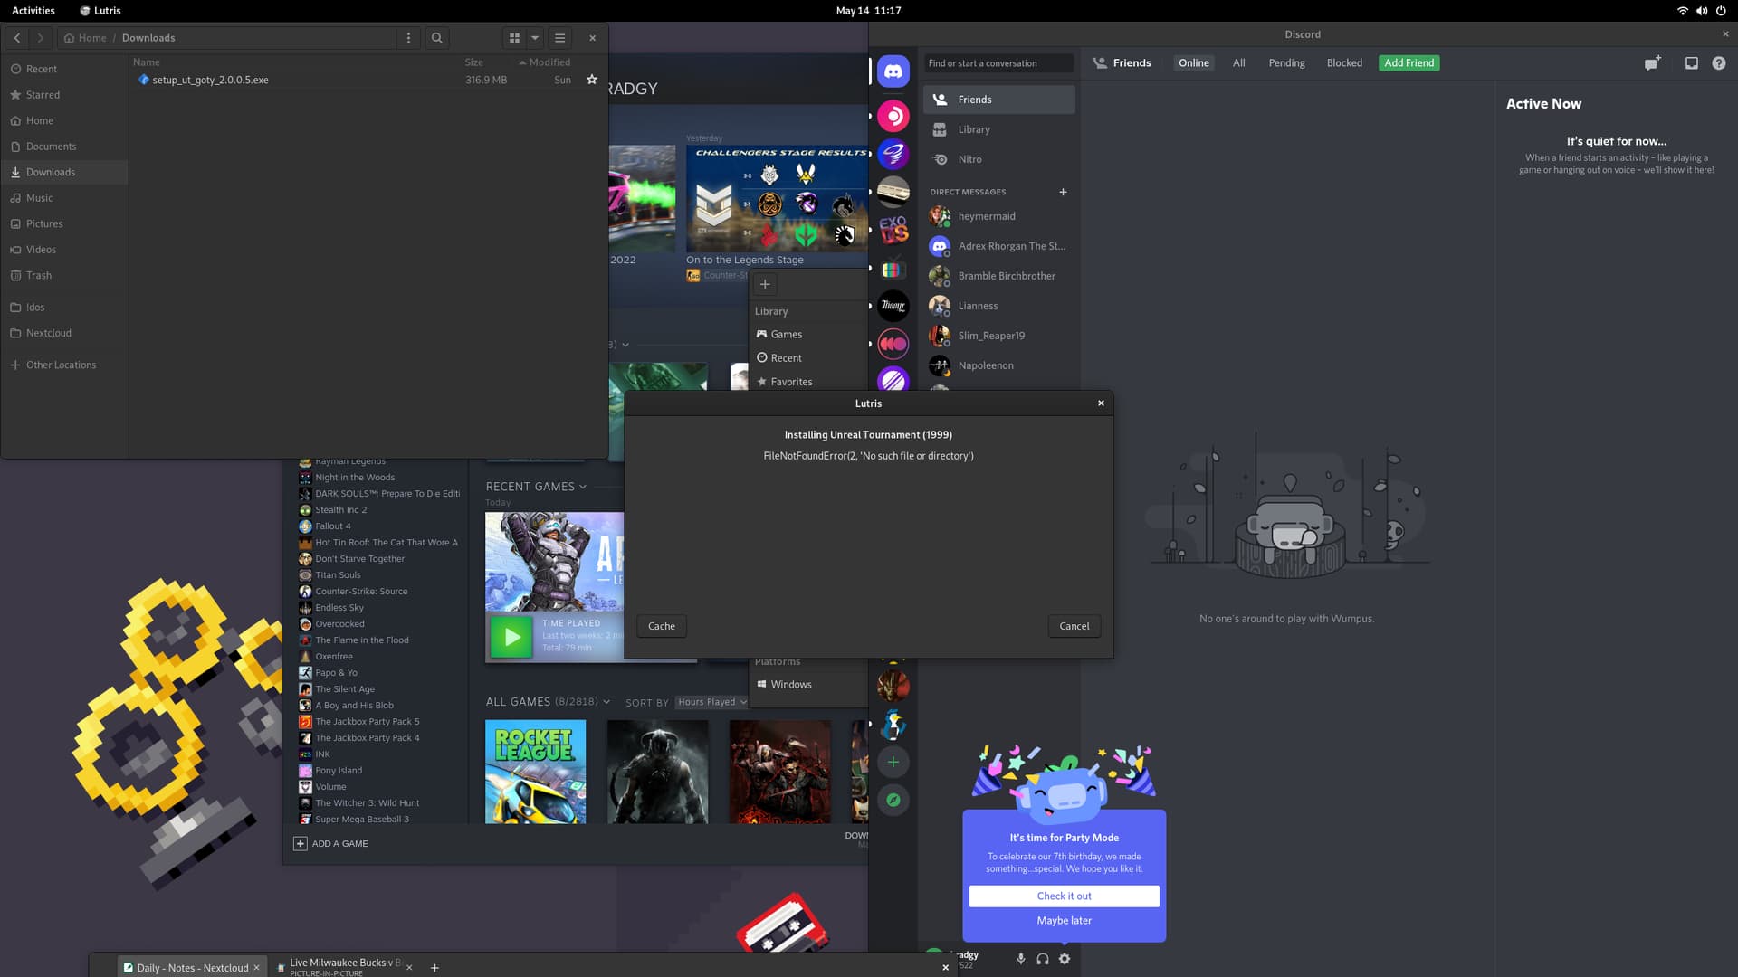1738x977 pixels.
Task: Switch the file manager to list view
Action: [x=559, y=37]
